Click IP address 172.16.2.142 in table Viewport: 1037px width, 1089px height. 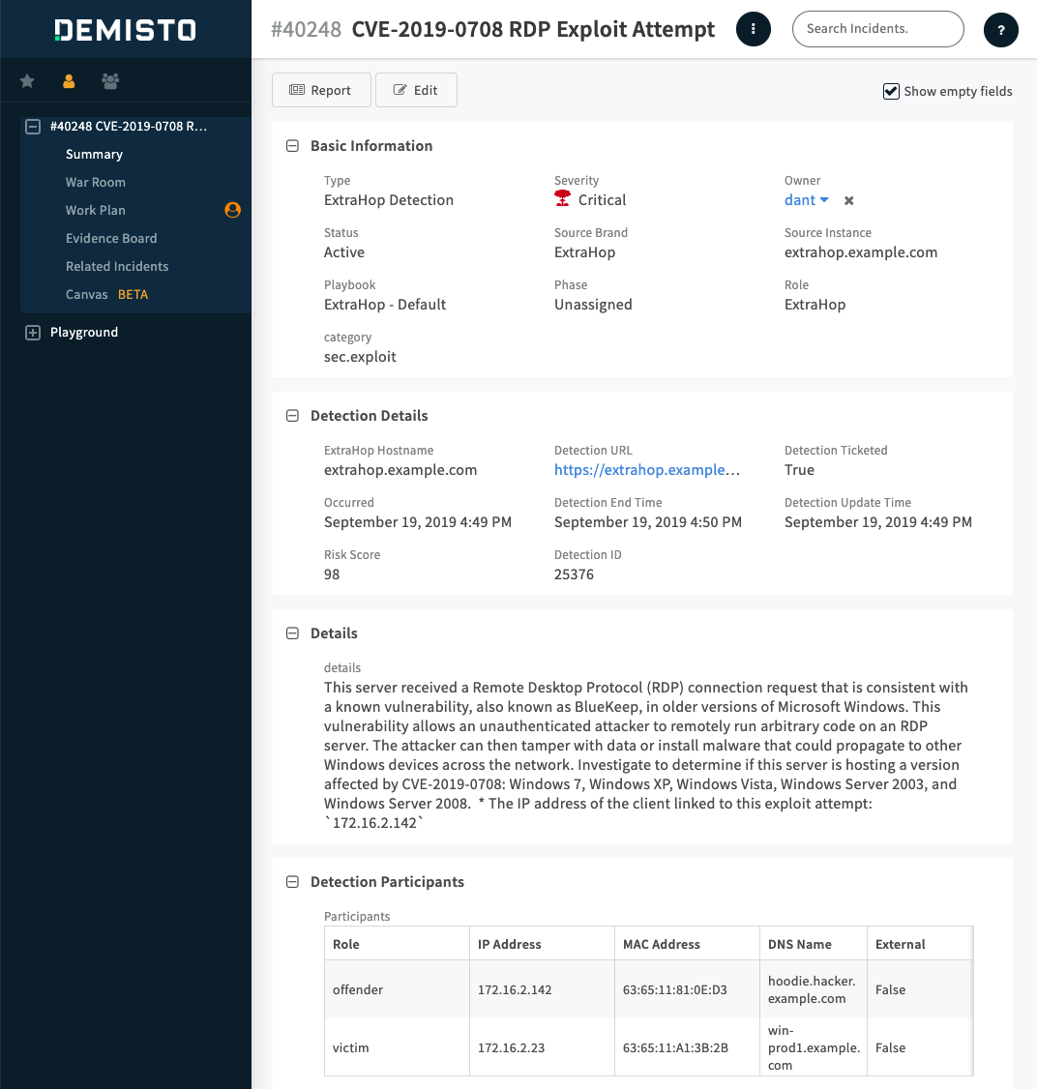coord(515,989)
